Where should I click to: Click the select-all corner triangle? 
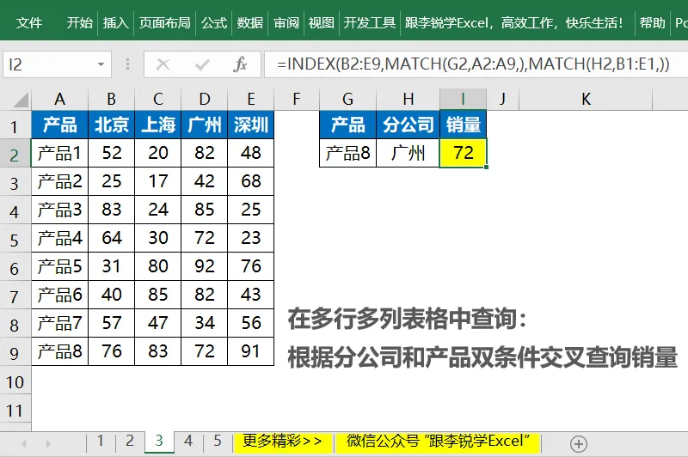pyautogui.click(x=21, y=100)
